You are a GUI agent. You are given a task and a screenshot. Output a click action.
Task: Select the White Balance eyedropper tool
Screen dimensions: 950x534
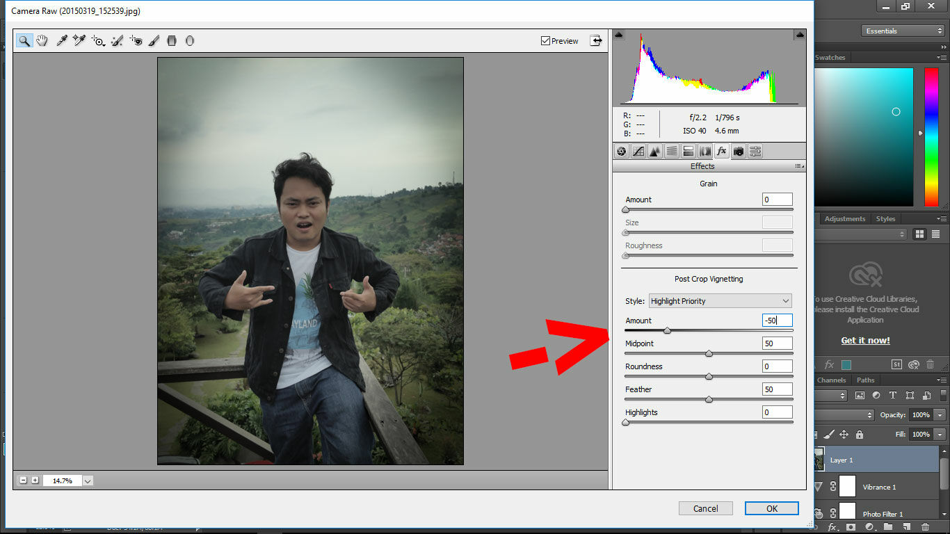pos(61,40)
